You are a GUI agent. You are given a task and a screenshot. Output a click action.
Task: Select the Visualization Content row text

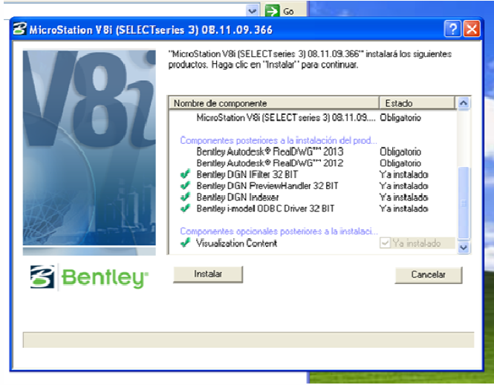point(237,243)
